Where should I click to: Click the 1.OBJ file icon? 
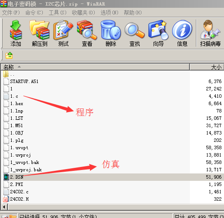point(6,133)
